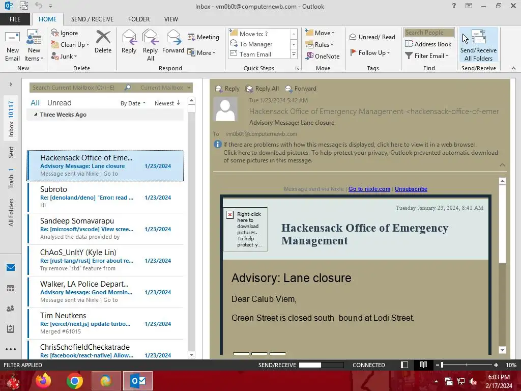Open the More respond options dropdown
Viewport: 521px width, 391px height.
[201, 52]
